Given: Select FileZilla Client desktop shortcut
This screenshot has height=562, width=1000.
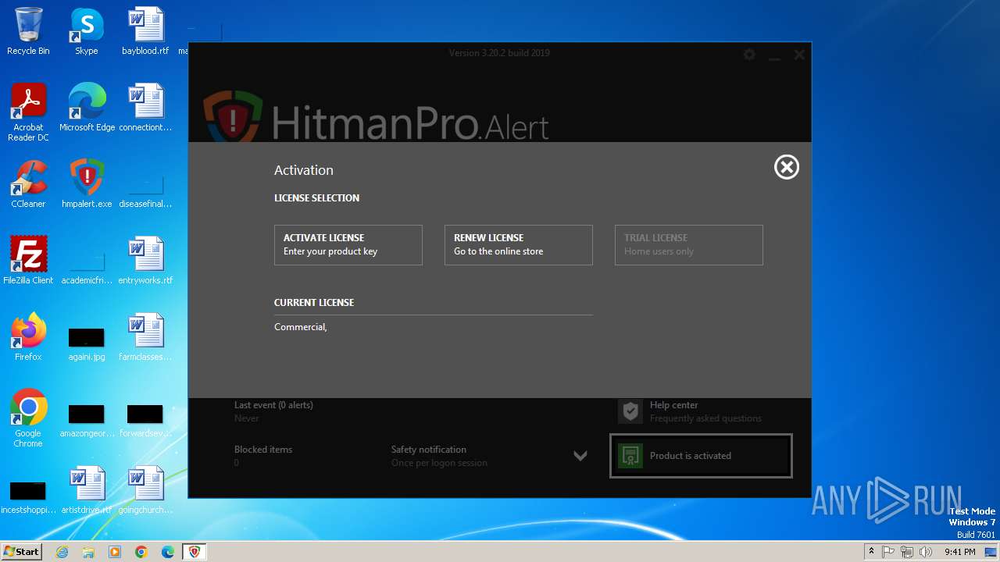Looking at the screenshot, I should (28, 261).
